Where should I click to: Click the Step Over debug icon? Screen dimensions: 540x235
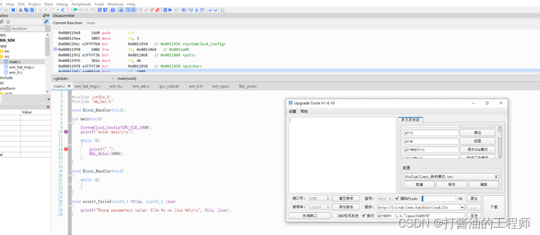[x=191, y=10]
